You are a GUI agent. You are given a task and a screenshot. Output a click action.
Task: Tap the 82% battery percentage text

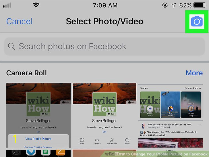185,5
